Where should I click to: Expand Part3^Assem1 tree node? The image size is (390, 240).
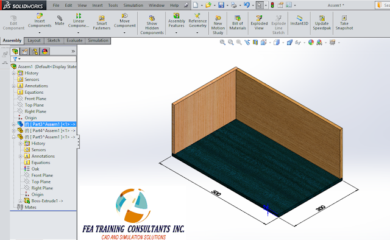(x=13, y=124)
